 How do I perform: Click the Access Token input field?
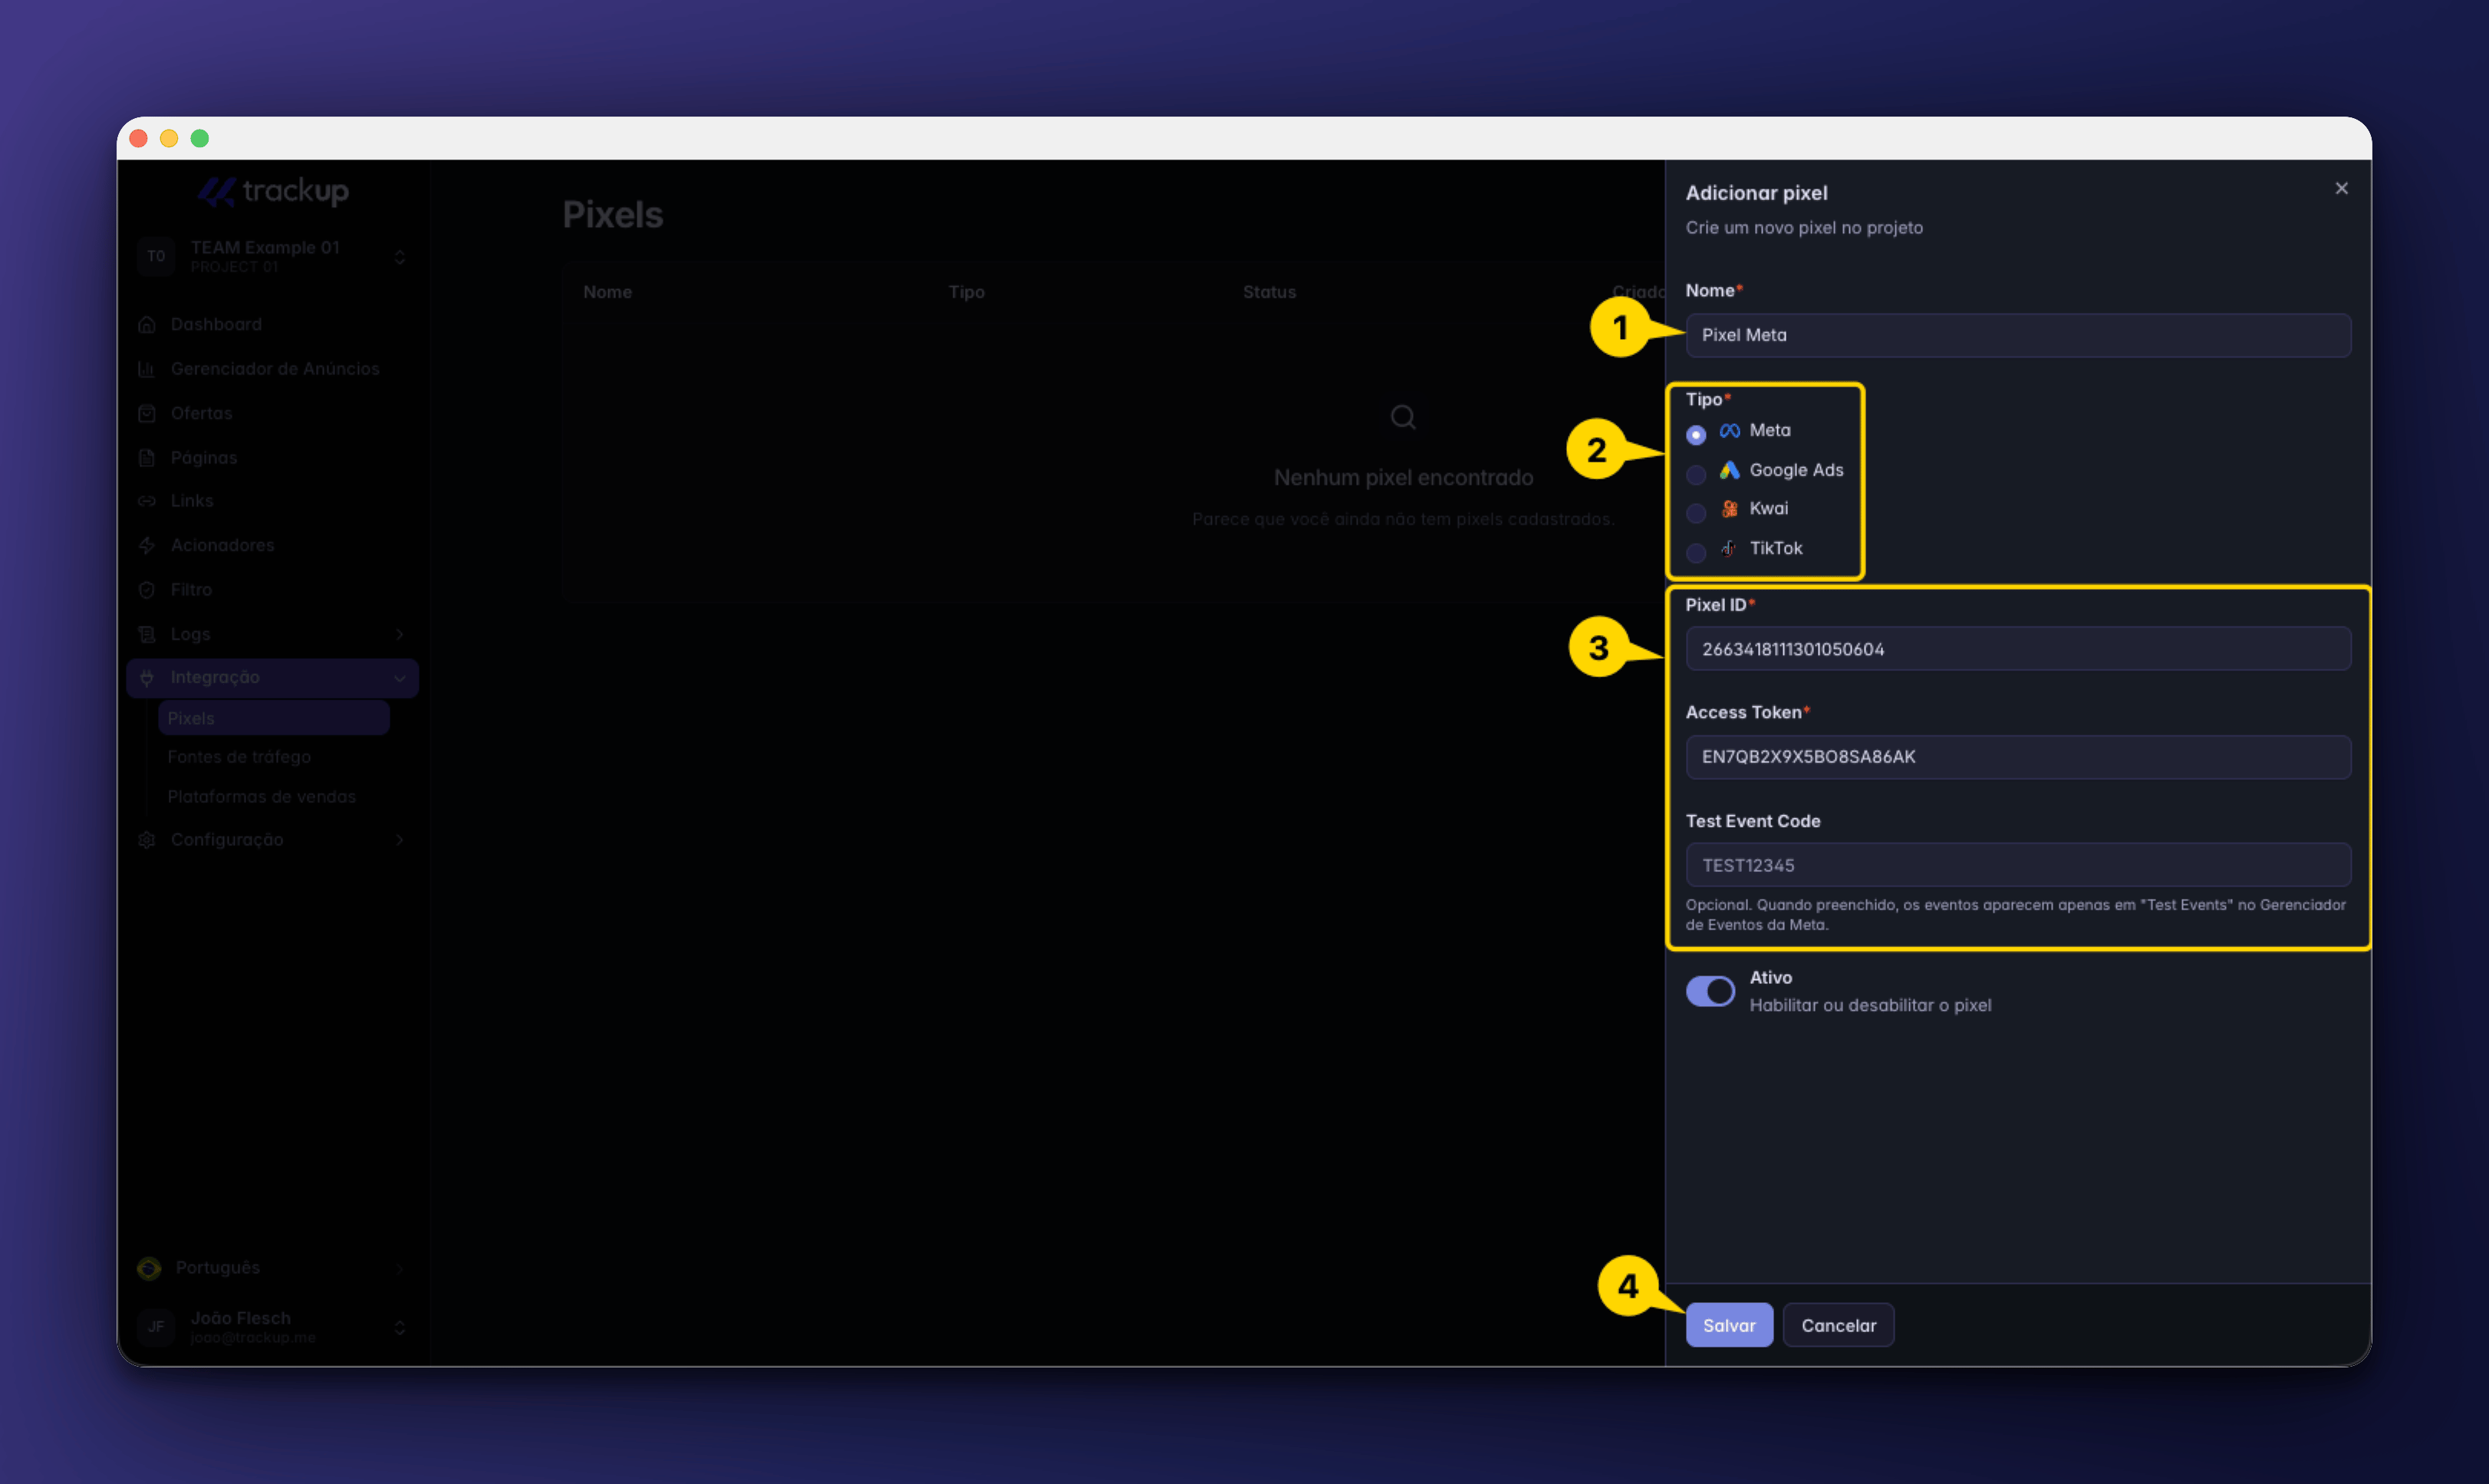point(2018,757)
